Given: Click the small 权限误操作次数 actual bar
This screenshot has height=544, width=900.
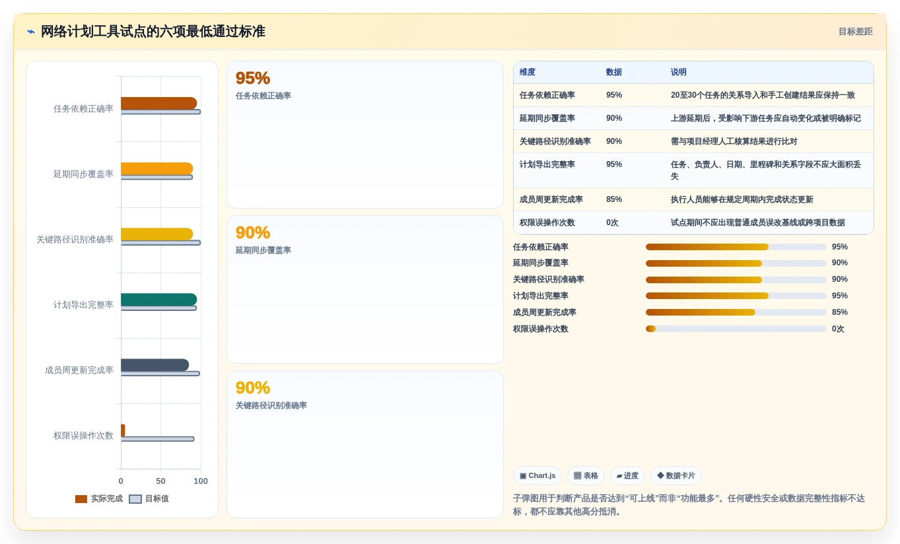Looking at the screenshot, I should click(123, 430).
